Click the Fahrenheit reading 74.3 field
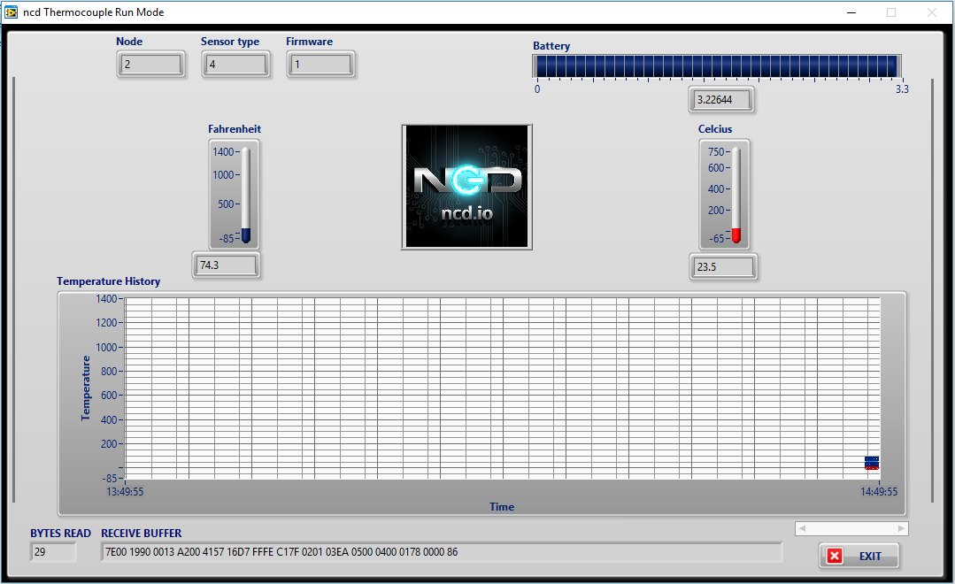The height and width of the screenshot is (584, 955). pos(226,265)
